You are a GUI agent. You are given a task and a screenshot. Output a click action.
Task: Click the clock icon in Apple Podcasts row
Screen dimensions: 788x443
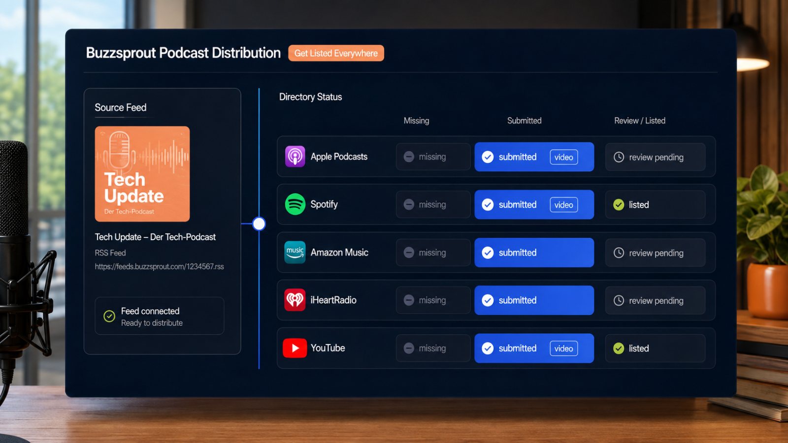point(619,157)
